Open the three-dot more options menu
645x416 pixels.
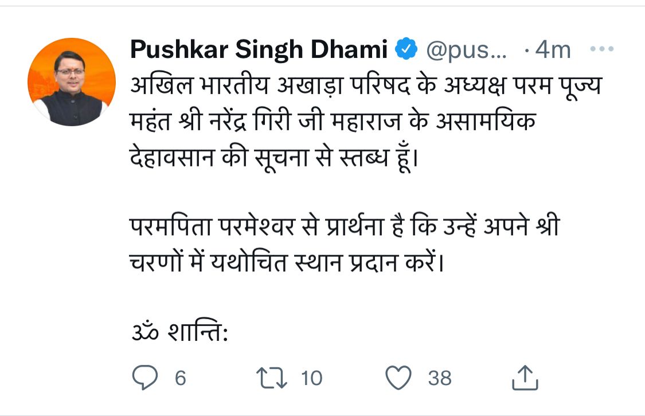(x=602, y=49)
